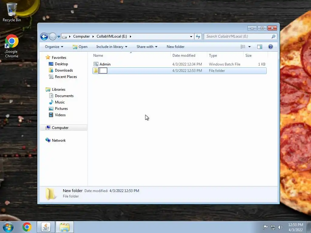Open Action Center flag tray icon
The image size is (311, 233).
[x=265, y=227]
